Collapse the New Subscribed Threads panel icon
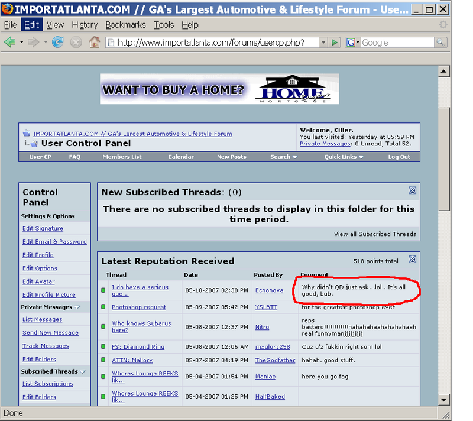This screenshot has width=473, height=421. (412, 190)
